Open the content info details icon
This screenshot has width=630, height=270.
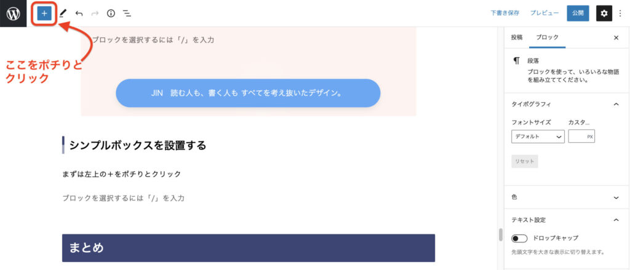coord(111,14)
